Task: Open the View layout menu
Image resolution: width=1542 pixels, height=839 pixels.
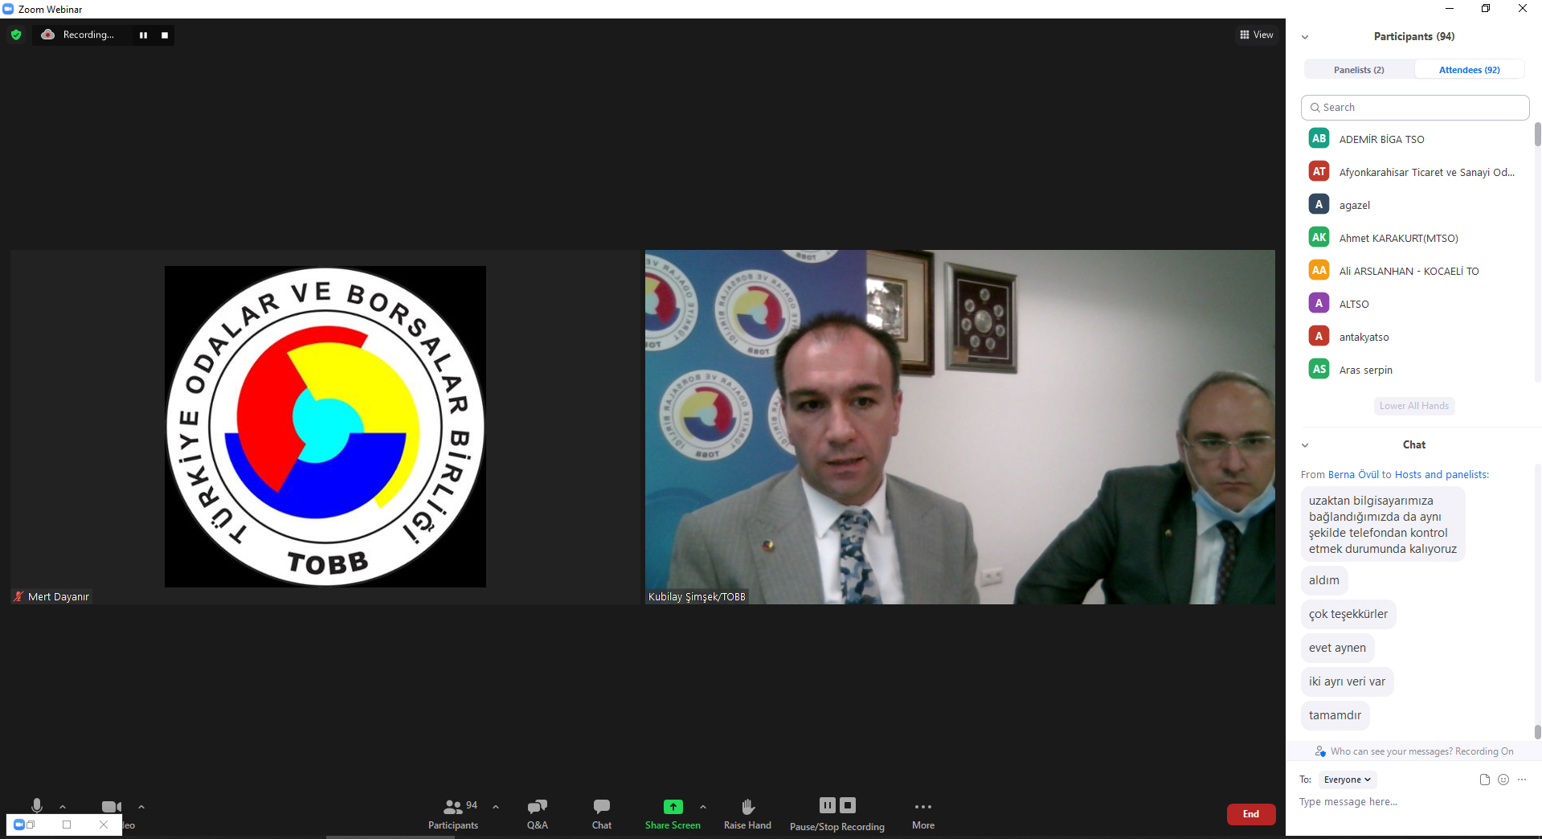Action: (1256, 35)
